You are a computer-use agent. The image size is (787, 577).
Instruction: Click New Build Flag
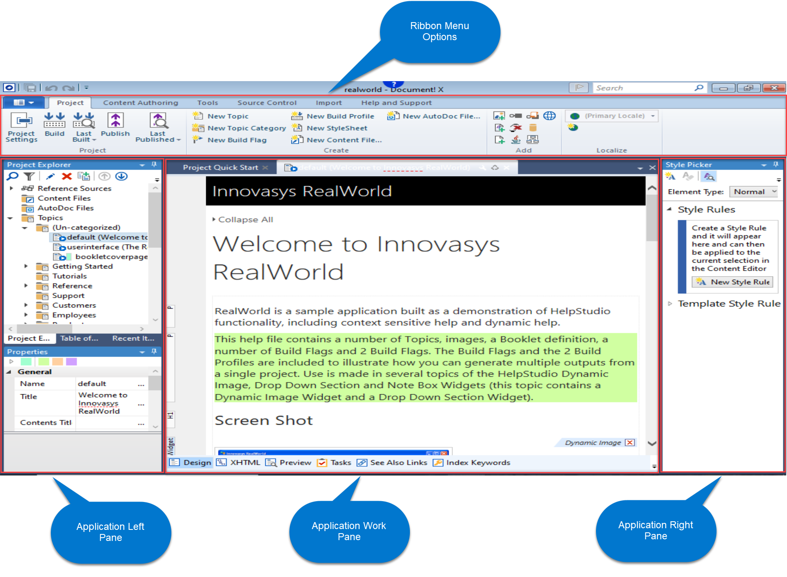[x=230, y=140]
